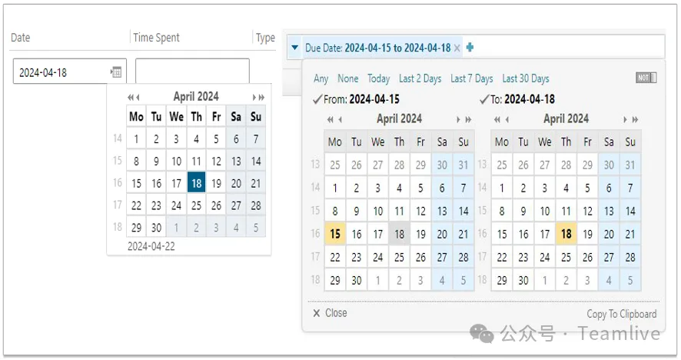Go to previous month in From calendar
Image resolution: width=681 pixels, height=360 pixels.
click(x=340, y=119)
